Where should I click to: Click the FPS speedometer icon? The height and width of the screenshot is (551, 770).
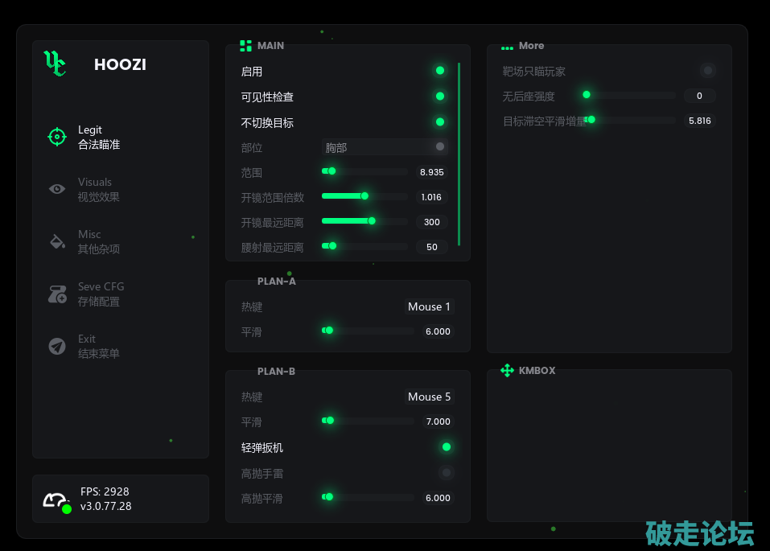click(x=56, y=501)
